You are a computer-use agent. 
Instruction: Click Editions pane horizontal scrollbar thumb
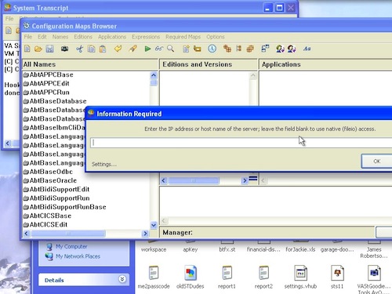tap(194, 180)
